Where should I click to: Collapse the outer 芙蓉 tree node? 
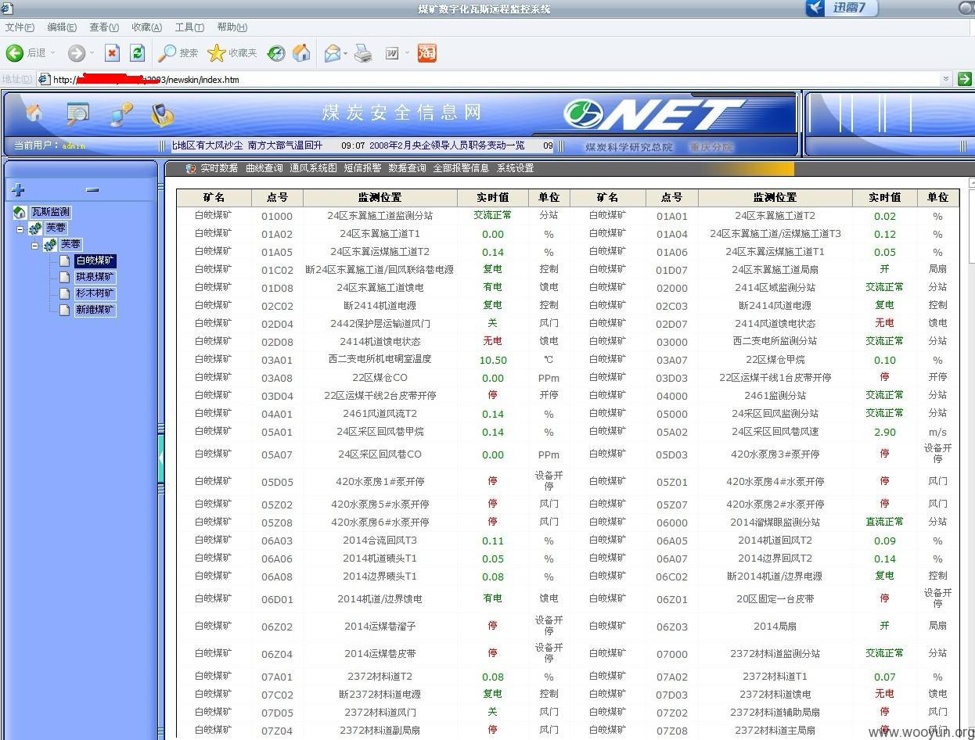[20, 229]
